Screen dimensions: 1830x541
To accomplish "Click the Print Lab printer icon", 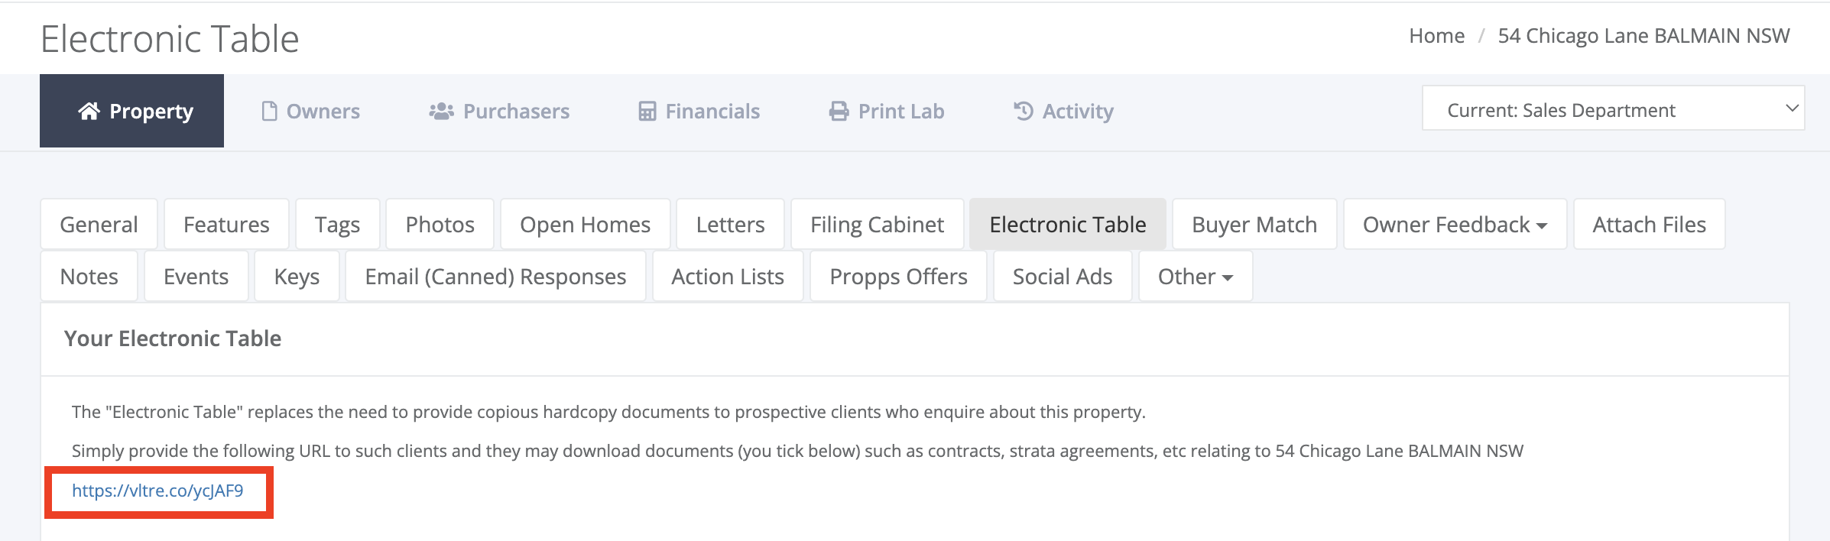I will tap(839, 112).
